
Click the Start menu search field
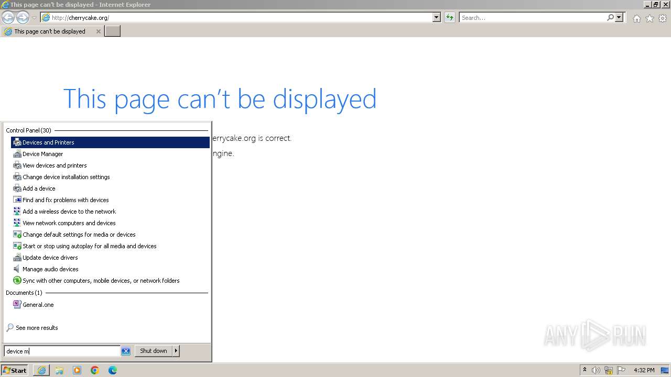coord(62,351)
